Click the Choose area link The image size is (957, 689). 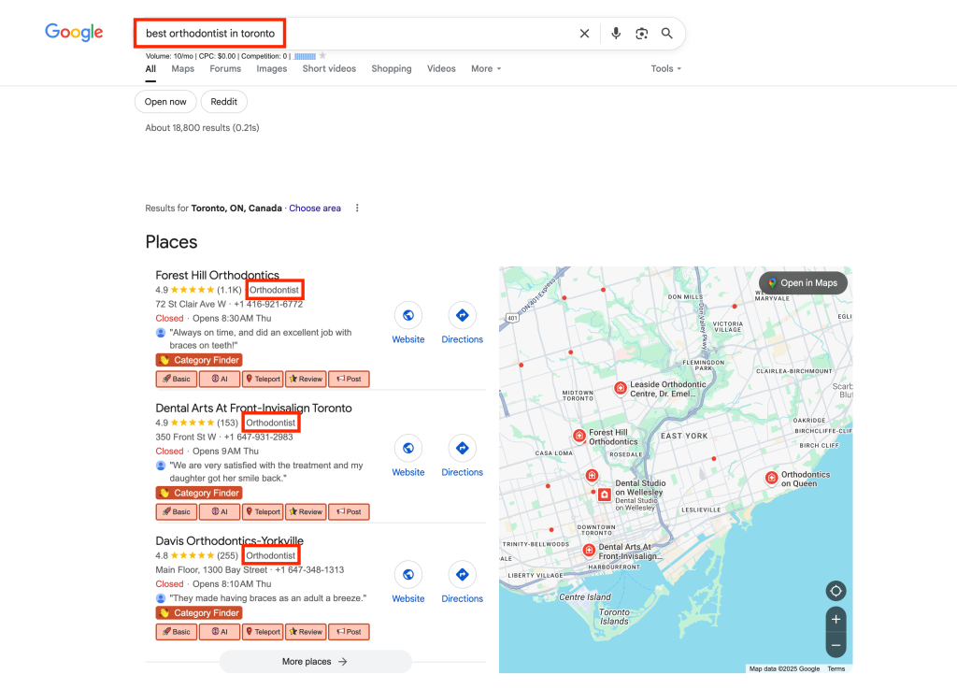pos(315,208)
